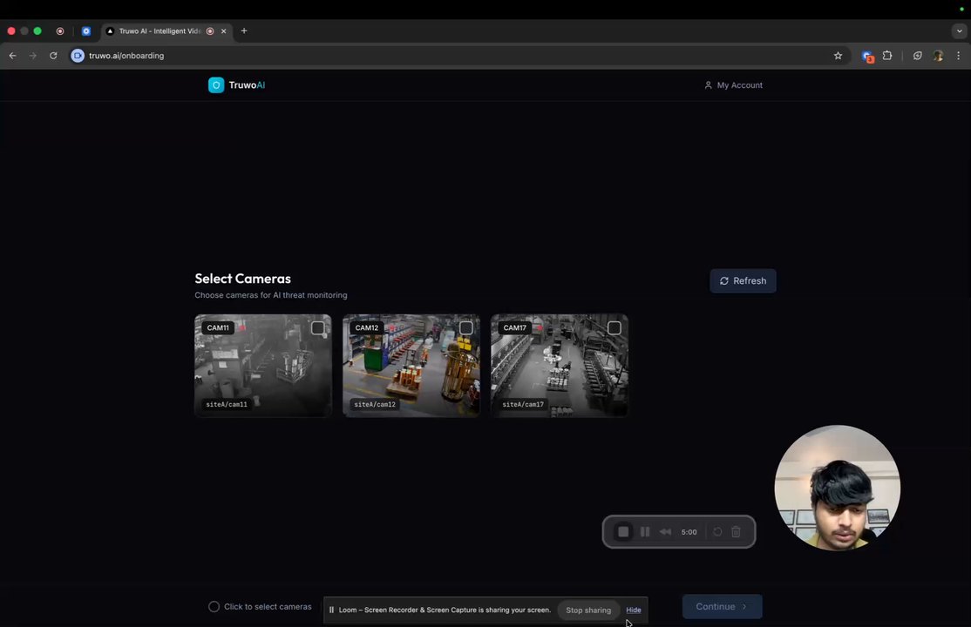
Task: Click the TruwoAI logo
Action: (236, 84)
